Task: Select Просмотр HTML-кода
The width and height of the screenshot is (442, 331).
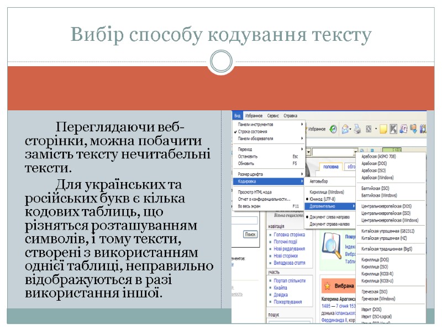Action: click(x=269, y=192)
